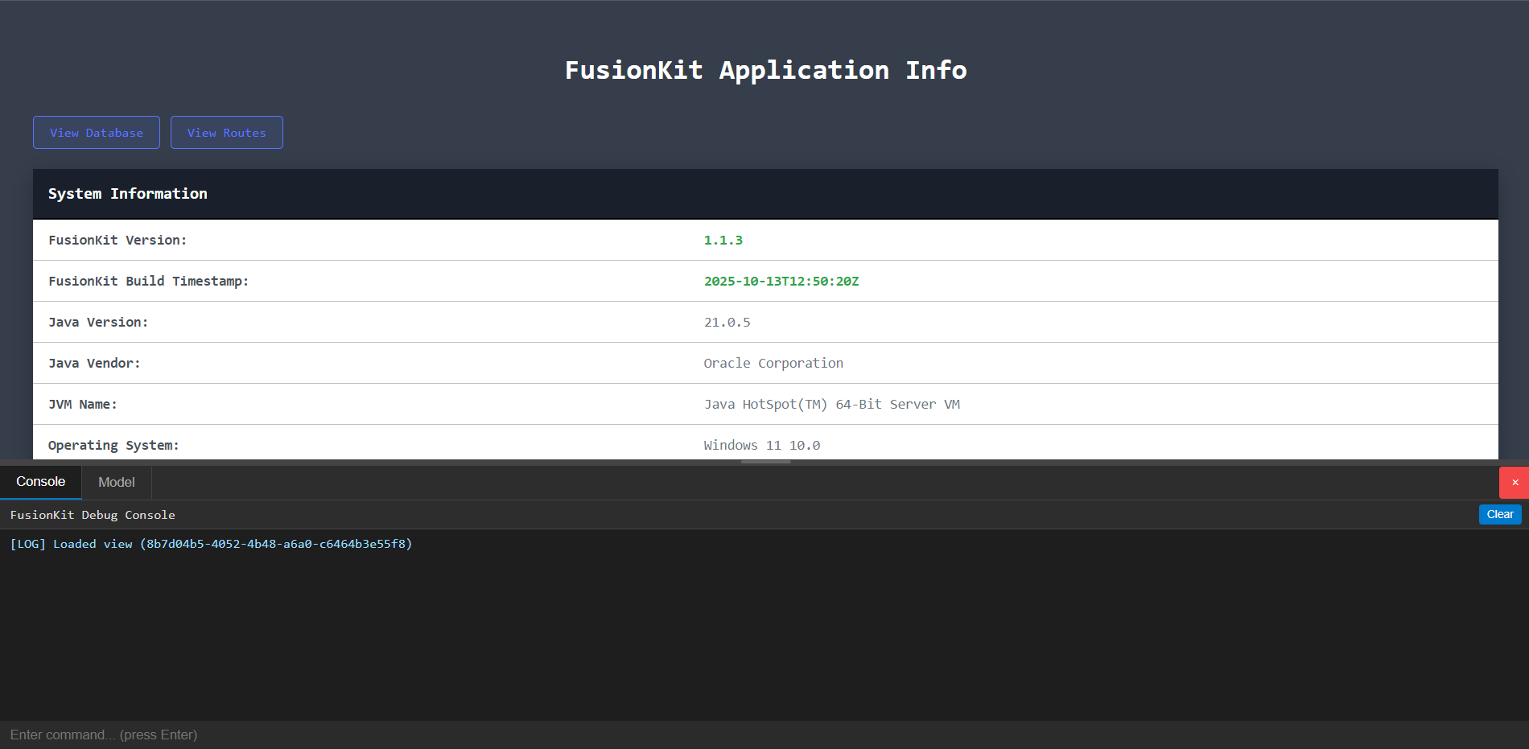Switch to the Model tab

click(117, 483)
